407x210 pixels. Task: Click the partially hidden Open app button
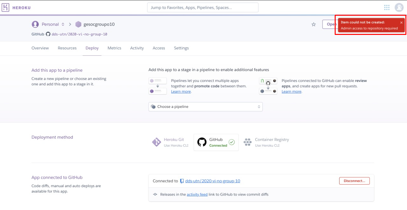(x=330, y=24)
